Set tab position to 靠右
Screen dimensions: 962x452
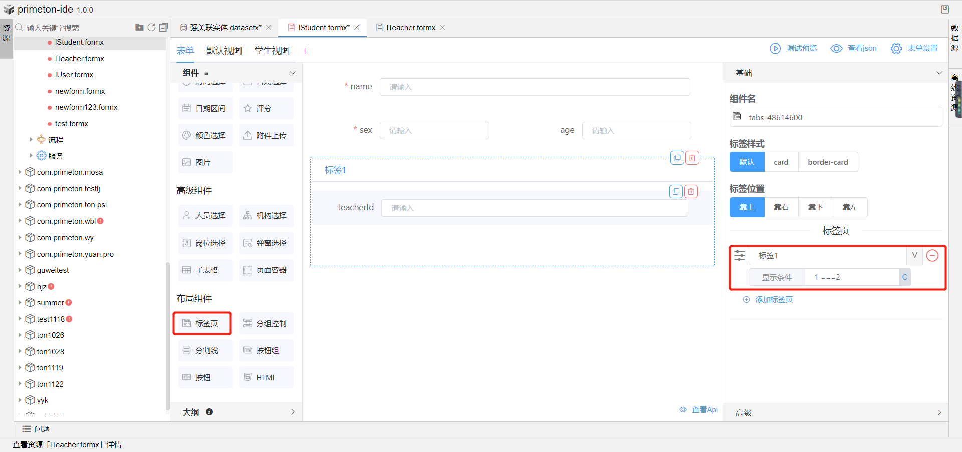pyautogui.click(x=781, y=207)
